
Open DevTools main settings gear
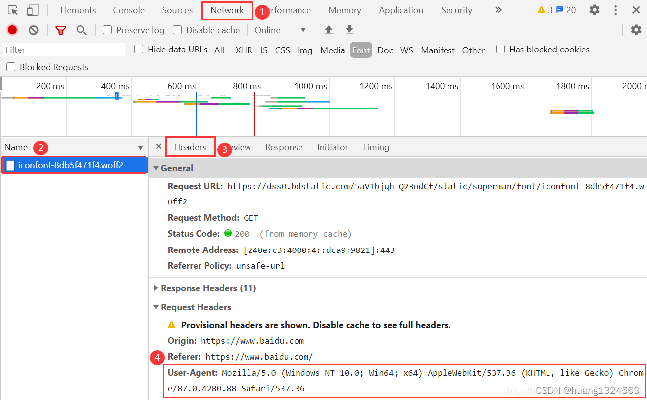(x=595, y=10)
